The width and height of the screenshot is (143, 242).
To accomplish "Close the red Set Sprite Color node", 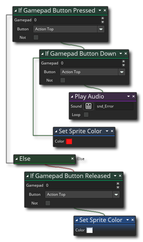I will point(112,131).
